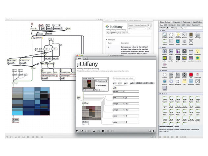Click the Tutorials button in documentation window
208x156 pixels.
pyautogui.click(x=137, y=25)
